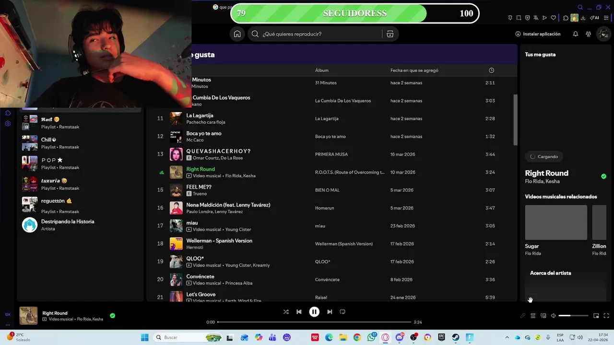Adjust the Spotify volume slider
This screenshot has width=614, height=345.
coord(573,316)
